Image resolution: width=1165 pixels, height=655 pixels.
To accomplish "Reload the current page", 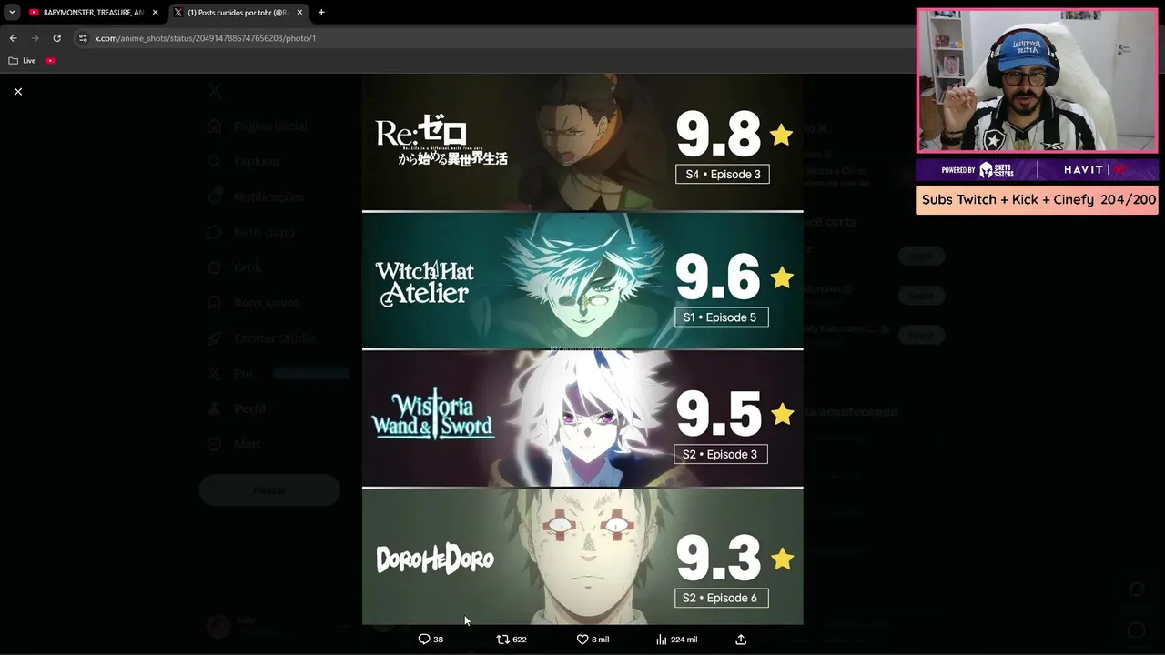I will click(56, 38).
